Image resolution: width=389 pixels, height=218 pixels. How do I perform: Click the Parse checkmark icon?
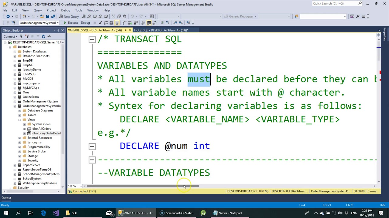pos(100,23)
